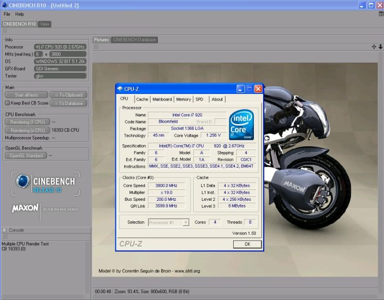
Task: Click the 18393 CB-CPU score text
Action: click(x=65, y=130)
